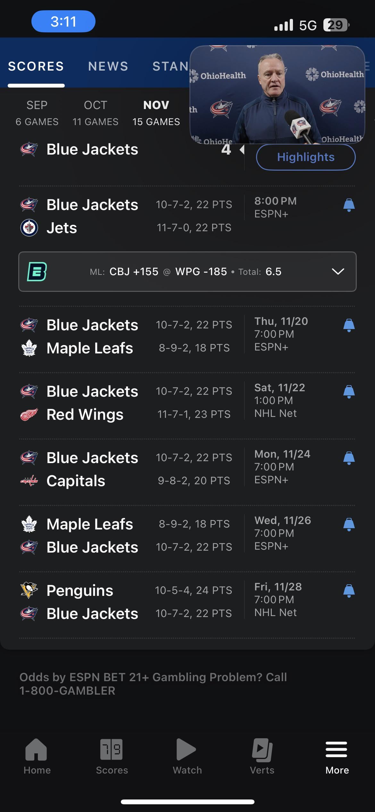Tap the home indicator bar
The image size is (375, 812).
click(x=188, y=802)
